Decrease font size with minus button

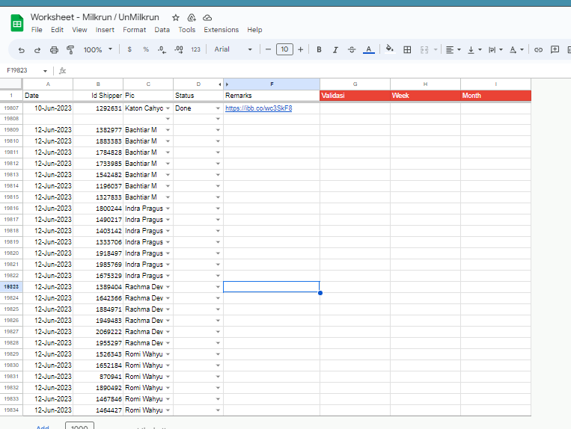[268, 49]
